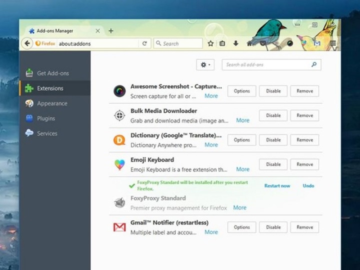Undo the FoxyProxy Standard installation
Image resolution: width=360 pixels, height=270 pixels.
point(308,185)
